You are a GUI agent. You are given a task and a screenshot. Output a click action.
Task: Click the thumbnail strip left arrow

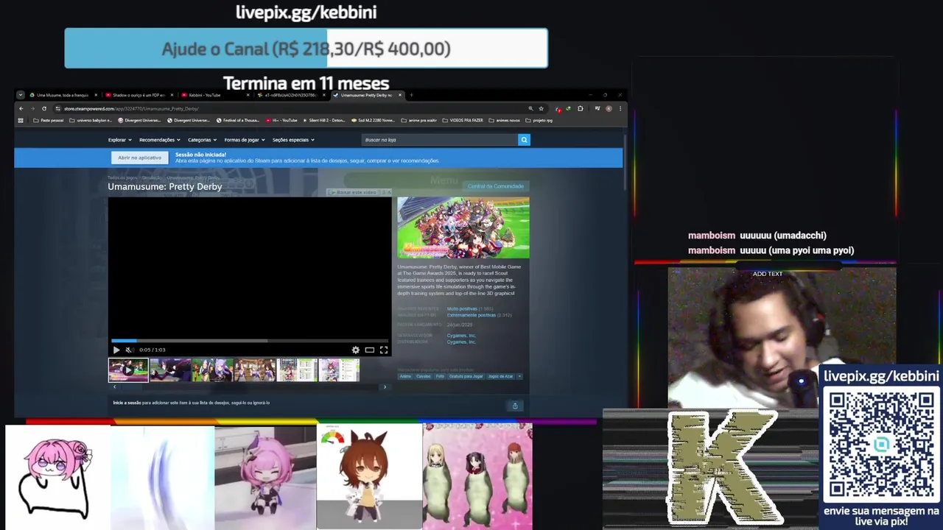[114, 386]
